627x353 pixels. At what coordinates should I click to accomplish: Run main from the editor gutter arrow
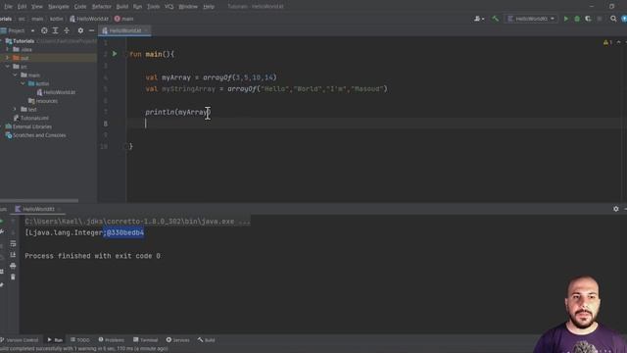115,54
